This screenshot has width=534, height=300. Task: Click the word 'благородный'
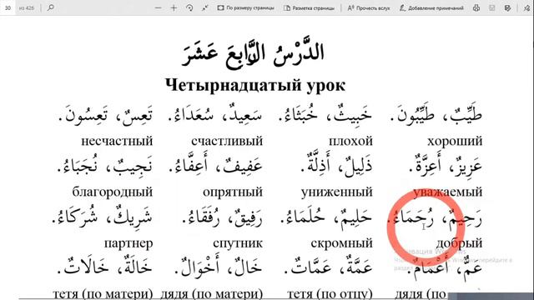tap(113, 192)
